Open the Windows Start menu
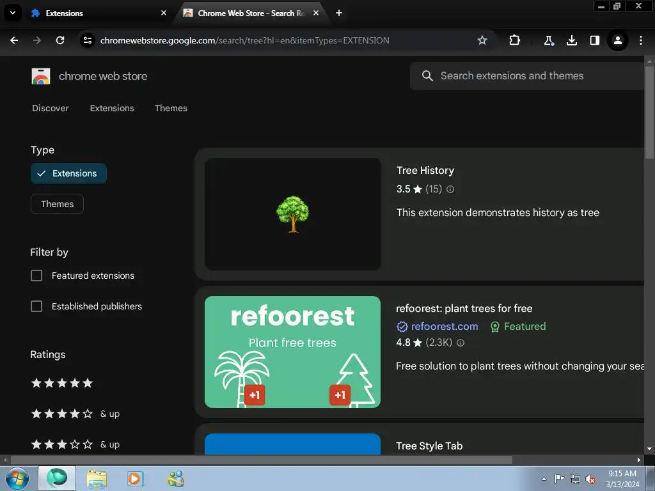The image size is (655, 491). (x=17, y=478)
